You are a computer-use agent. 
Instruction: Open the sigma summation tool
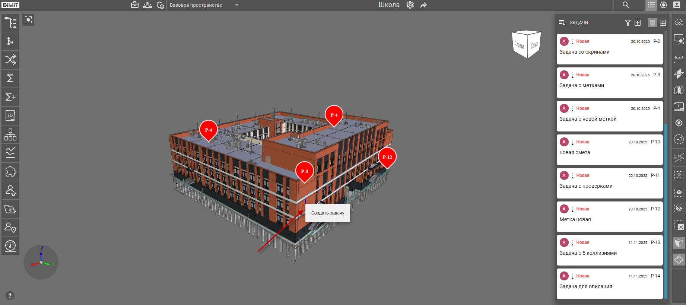[10, 78]
